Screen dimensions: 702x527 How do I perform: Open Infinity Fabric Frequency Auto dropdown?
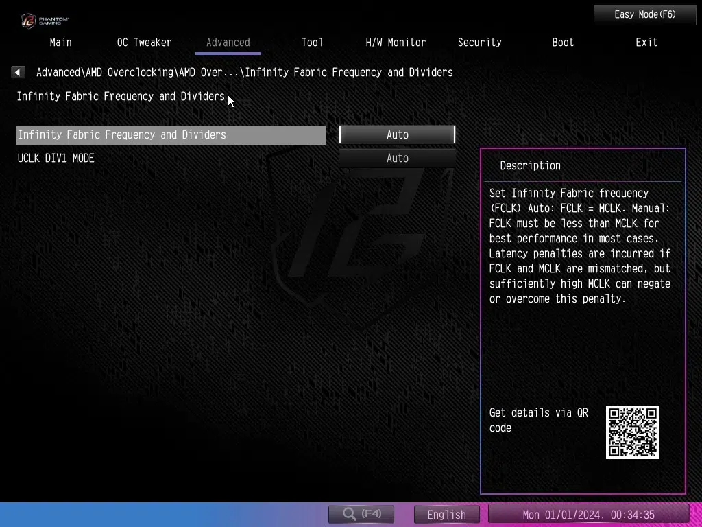(x=397, y=135)
